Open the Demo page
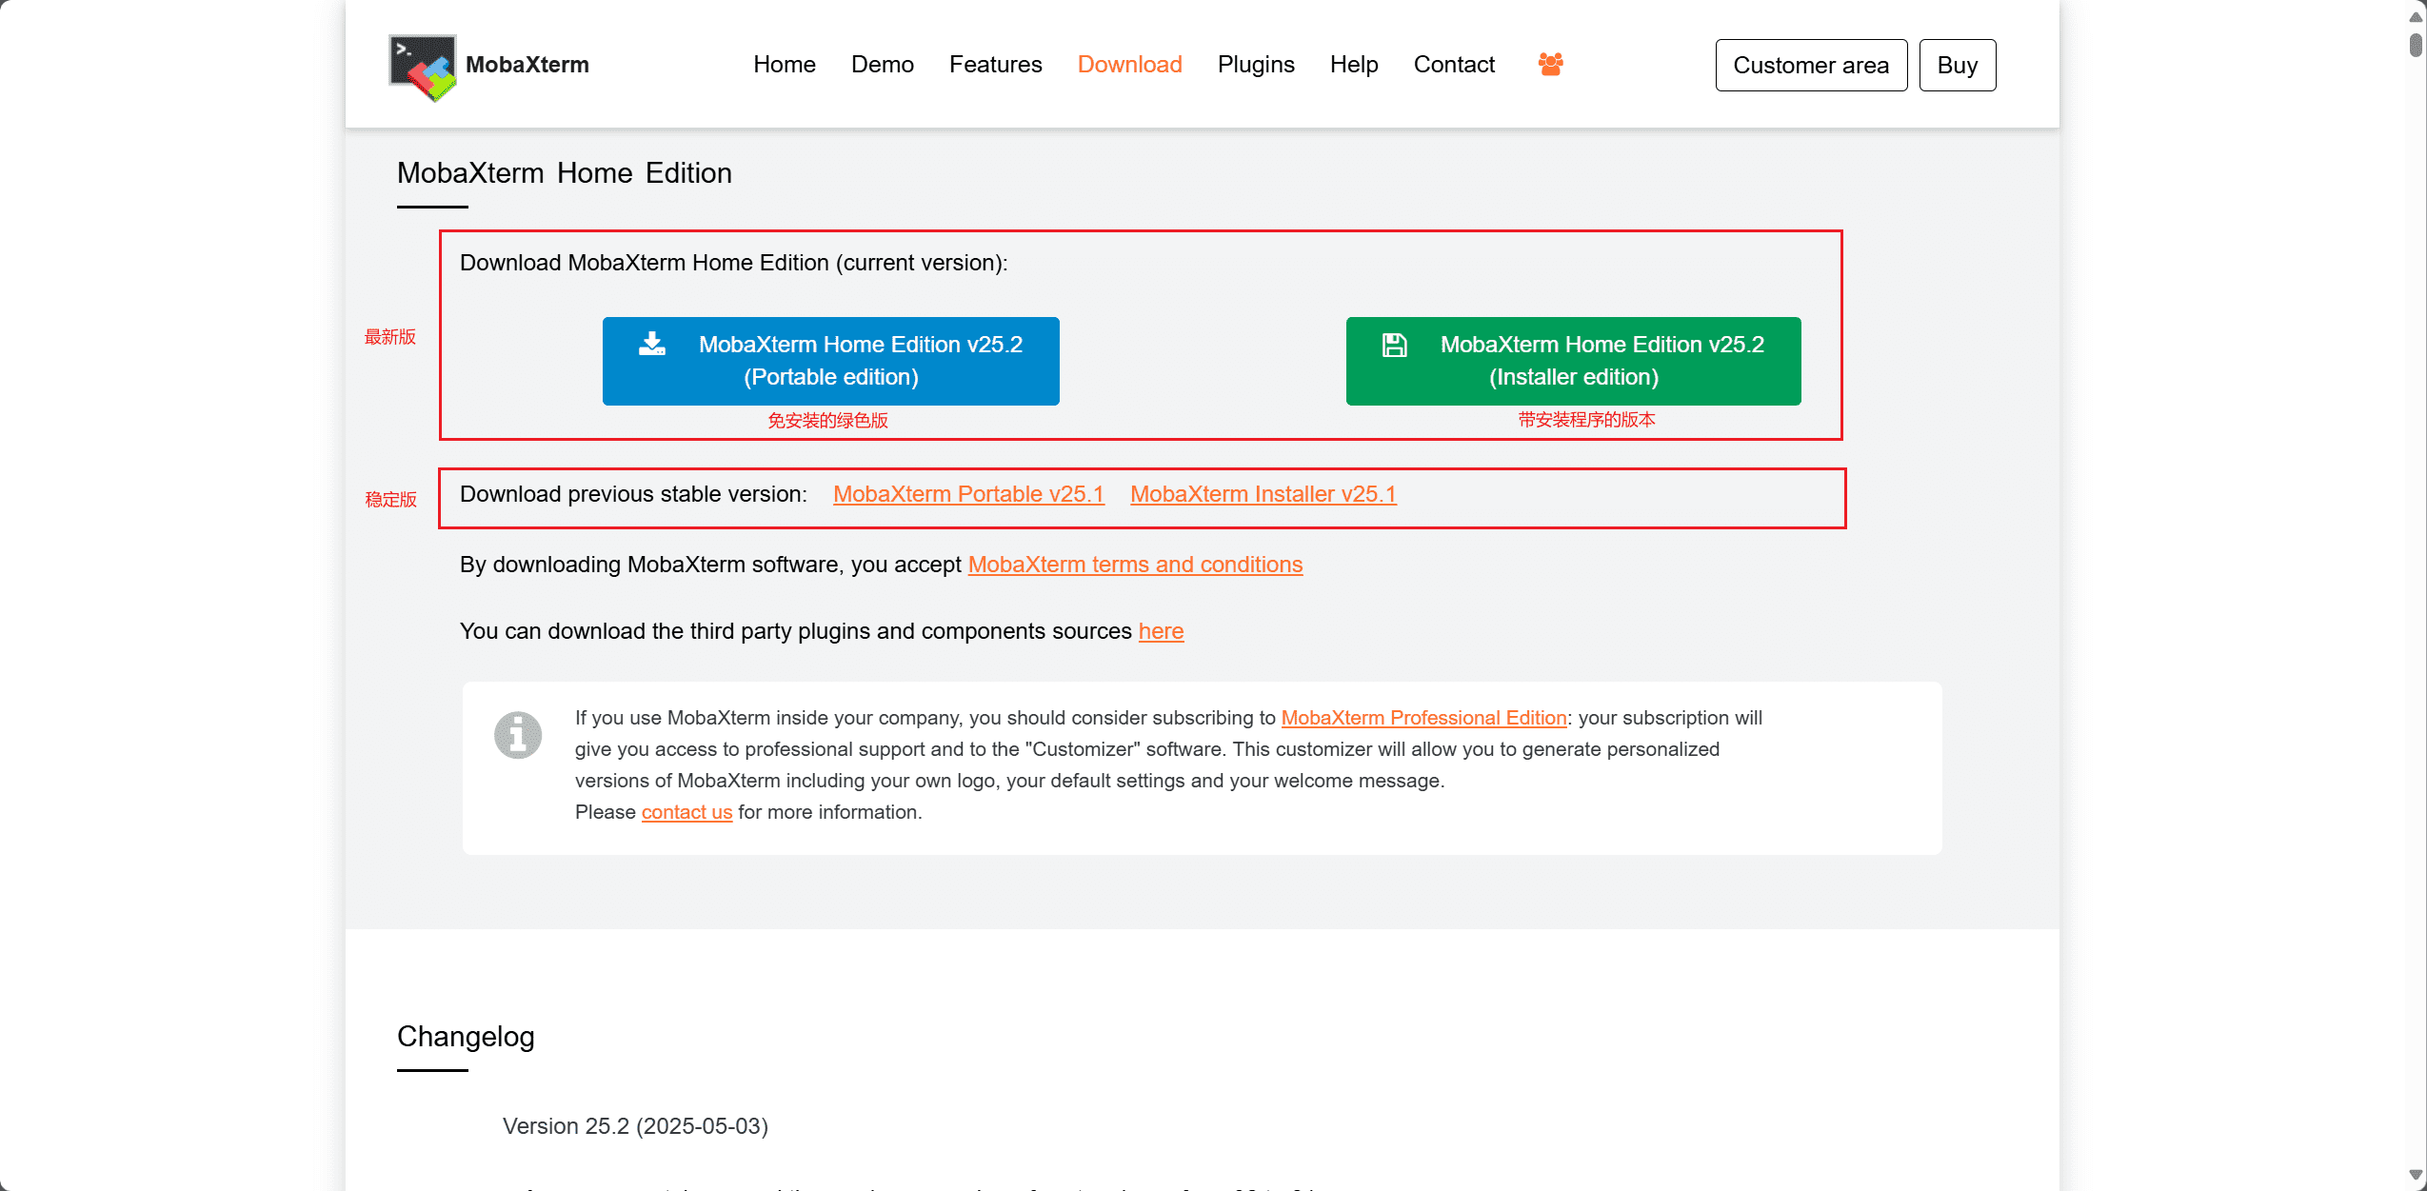 883,65
